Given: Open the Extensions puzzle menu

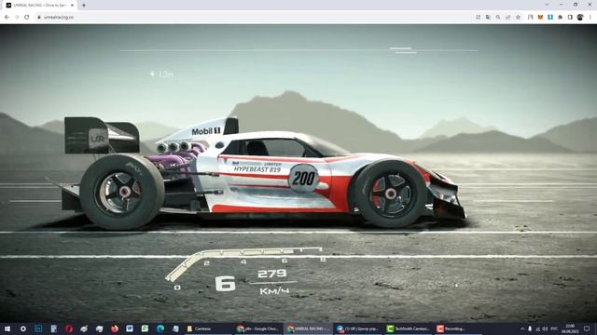Looking at the screenshot, I should 560,17.
